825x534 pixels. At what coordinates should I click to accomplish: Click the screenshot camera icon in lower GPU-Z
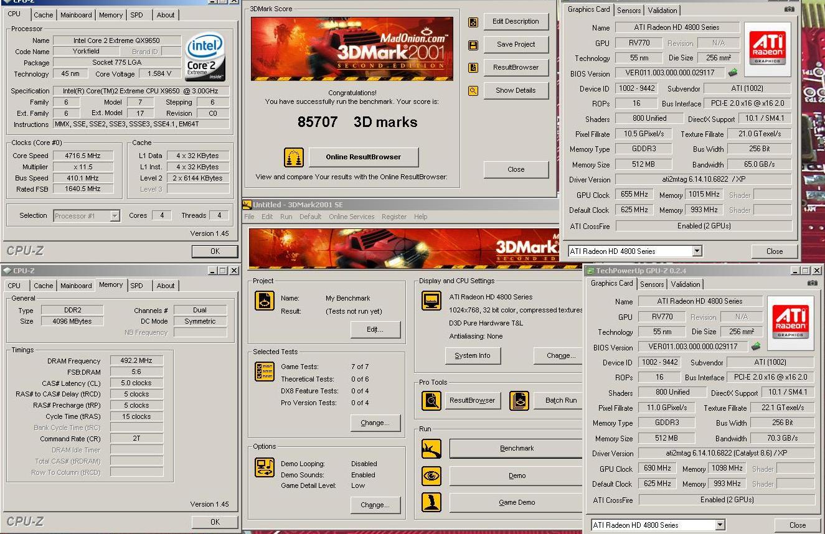point(813,283)
